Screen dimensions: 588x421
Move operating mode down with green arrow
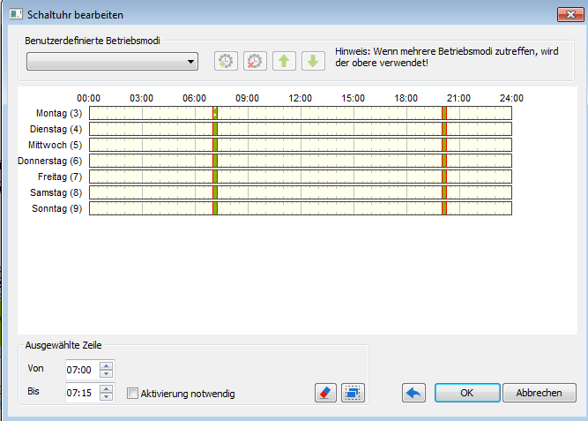tap(312, 62)
